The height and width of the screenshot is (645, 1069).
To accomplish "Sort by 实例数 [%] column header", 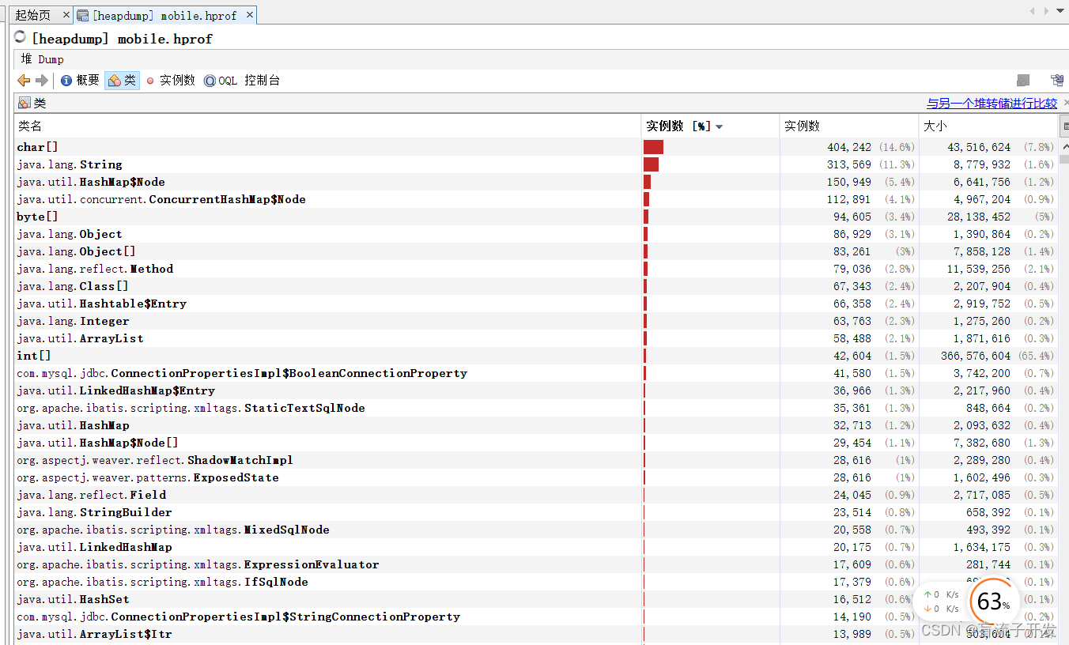I will click(709, 126).
